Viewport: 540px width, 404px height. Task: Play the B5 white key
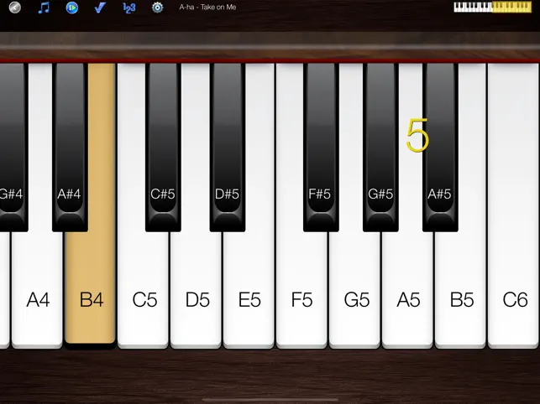click(460, 289)
